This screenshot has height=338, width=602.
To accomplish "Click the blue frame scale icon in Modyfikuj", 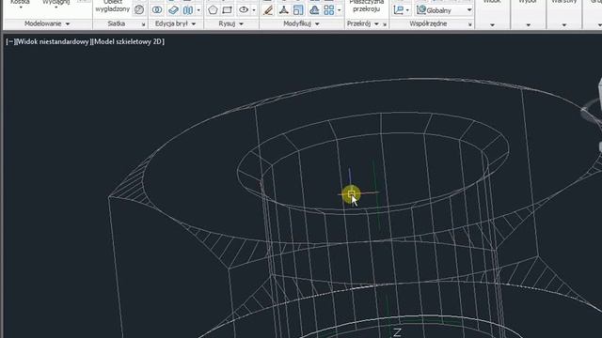I will 298,10.
